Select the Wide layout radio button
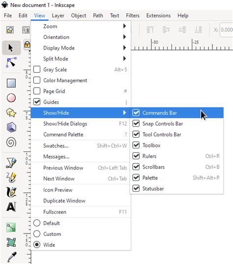 coord(37,245)
